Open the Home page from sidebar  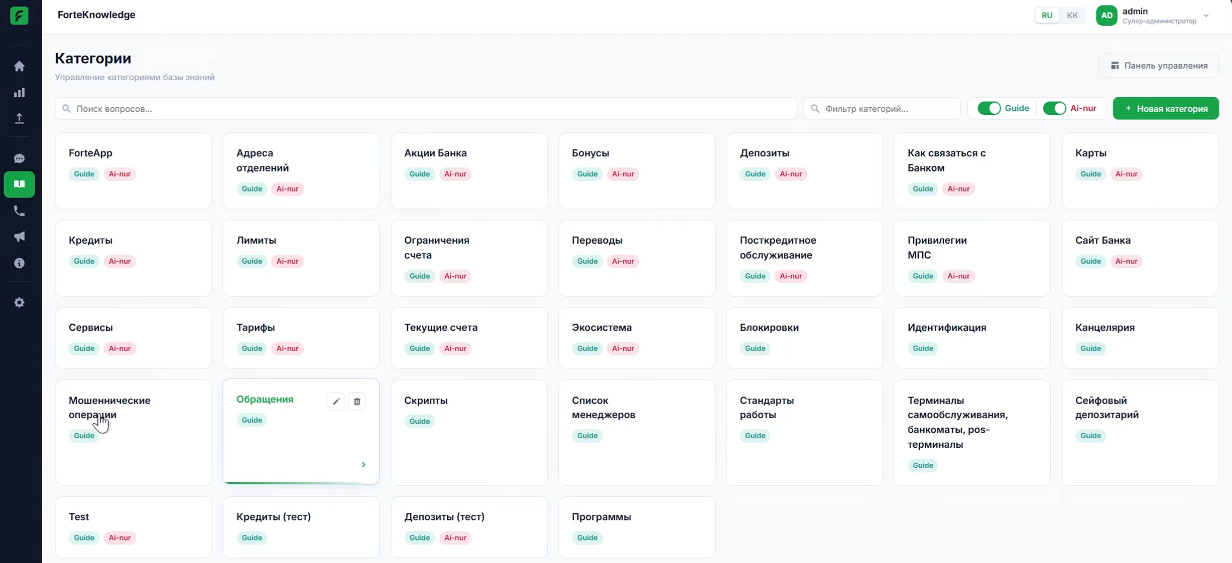[x=19, y=66]
